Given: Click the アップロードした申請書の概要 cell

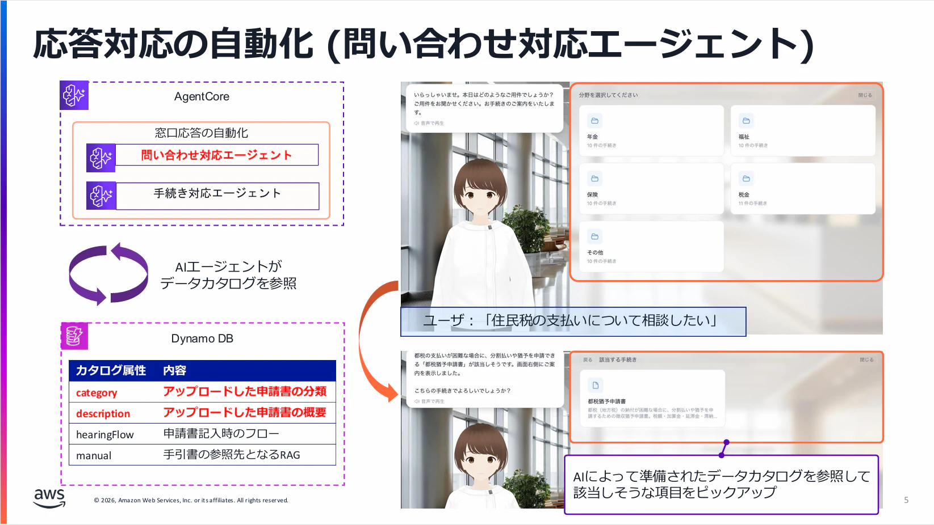Looking at the screenshot, I should (x=245, y=413).
